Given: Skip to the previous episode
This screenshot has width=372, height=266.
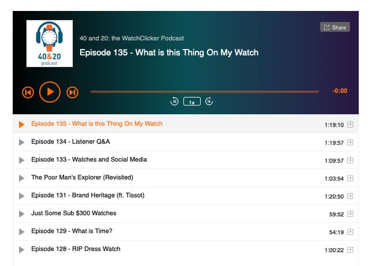Looking at the screenshot, I should [x=28, y=92].
